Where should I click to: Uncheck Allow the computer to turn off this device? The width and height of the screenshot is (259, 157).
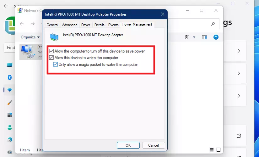(x=51, y=51)
